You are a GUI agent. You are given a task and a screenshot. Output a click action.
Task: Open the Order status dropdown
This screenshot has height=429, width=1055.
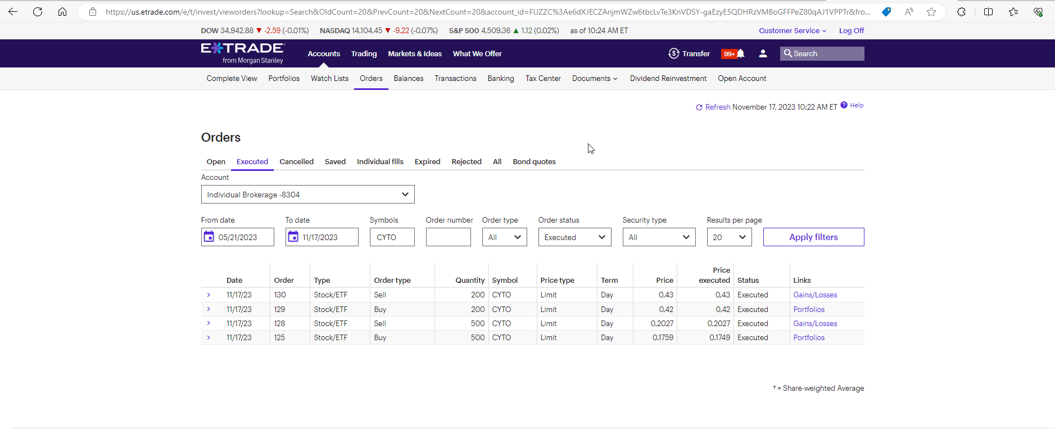tap(574, 237)
